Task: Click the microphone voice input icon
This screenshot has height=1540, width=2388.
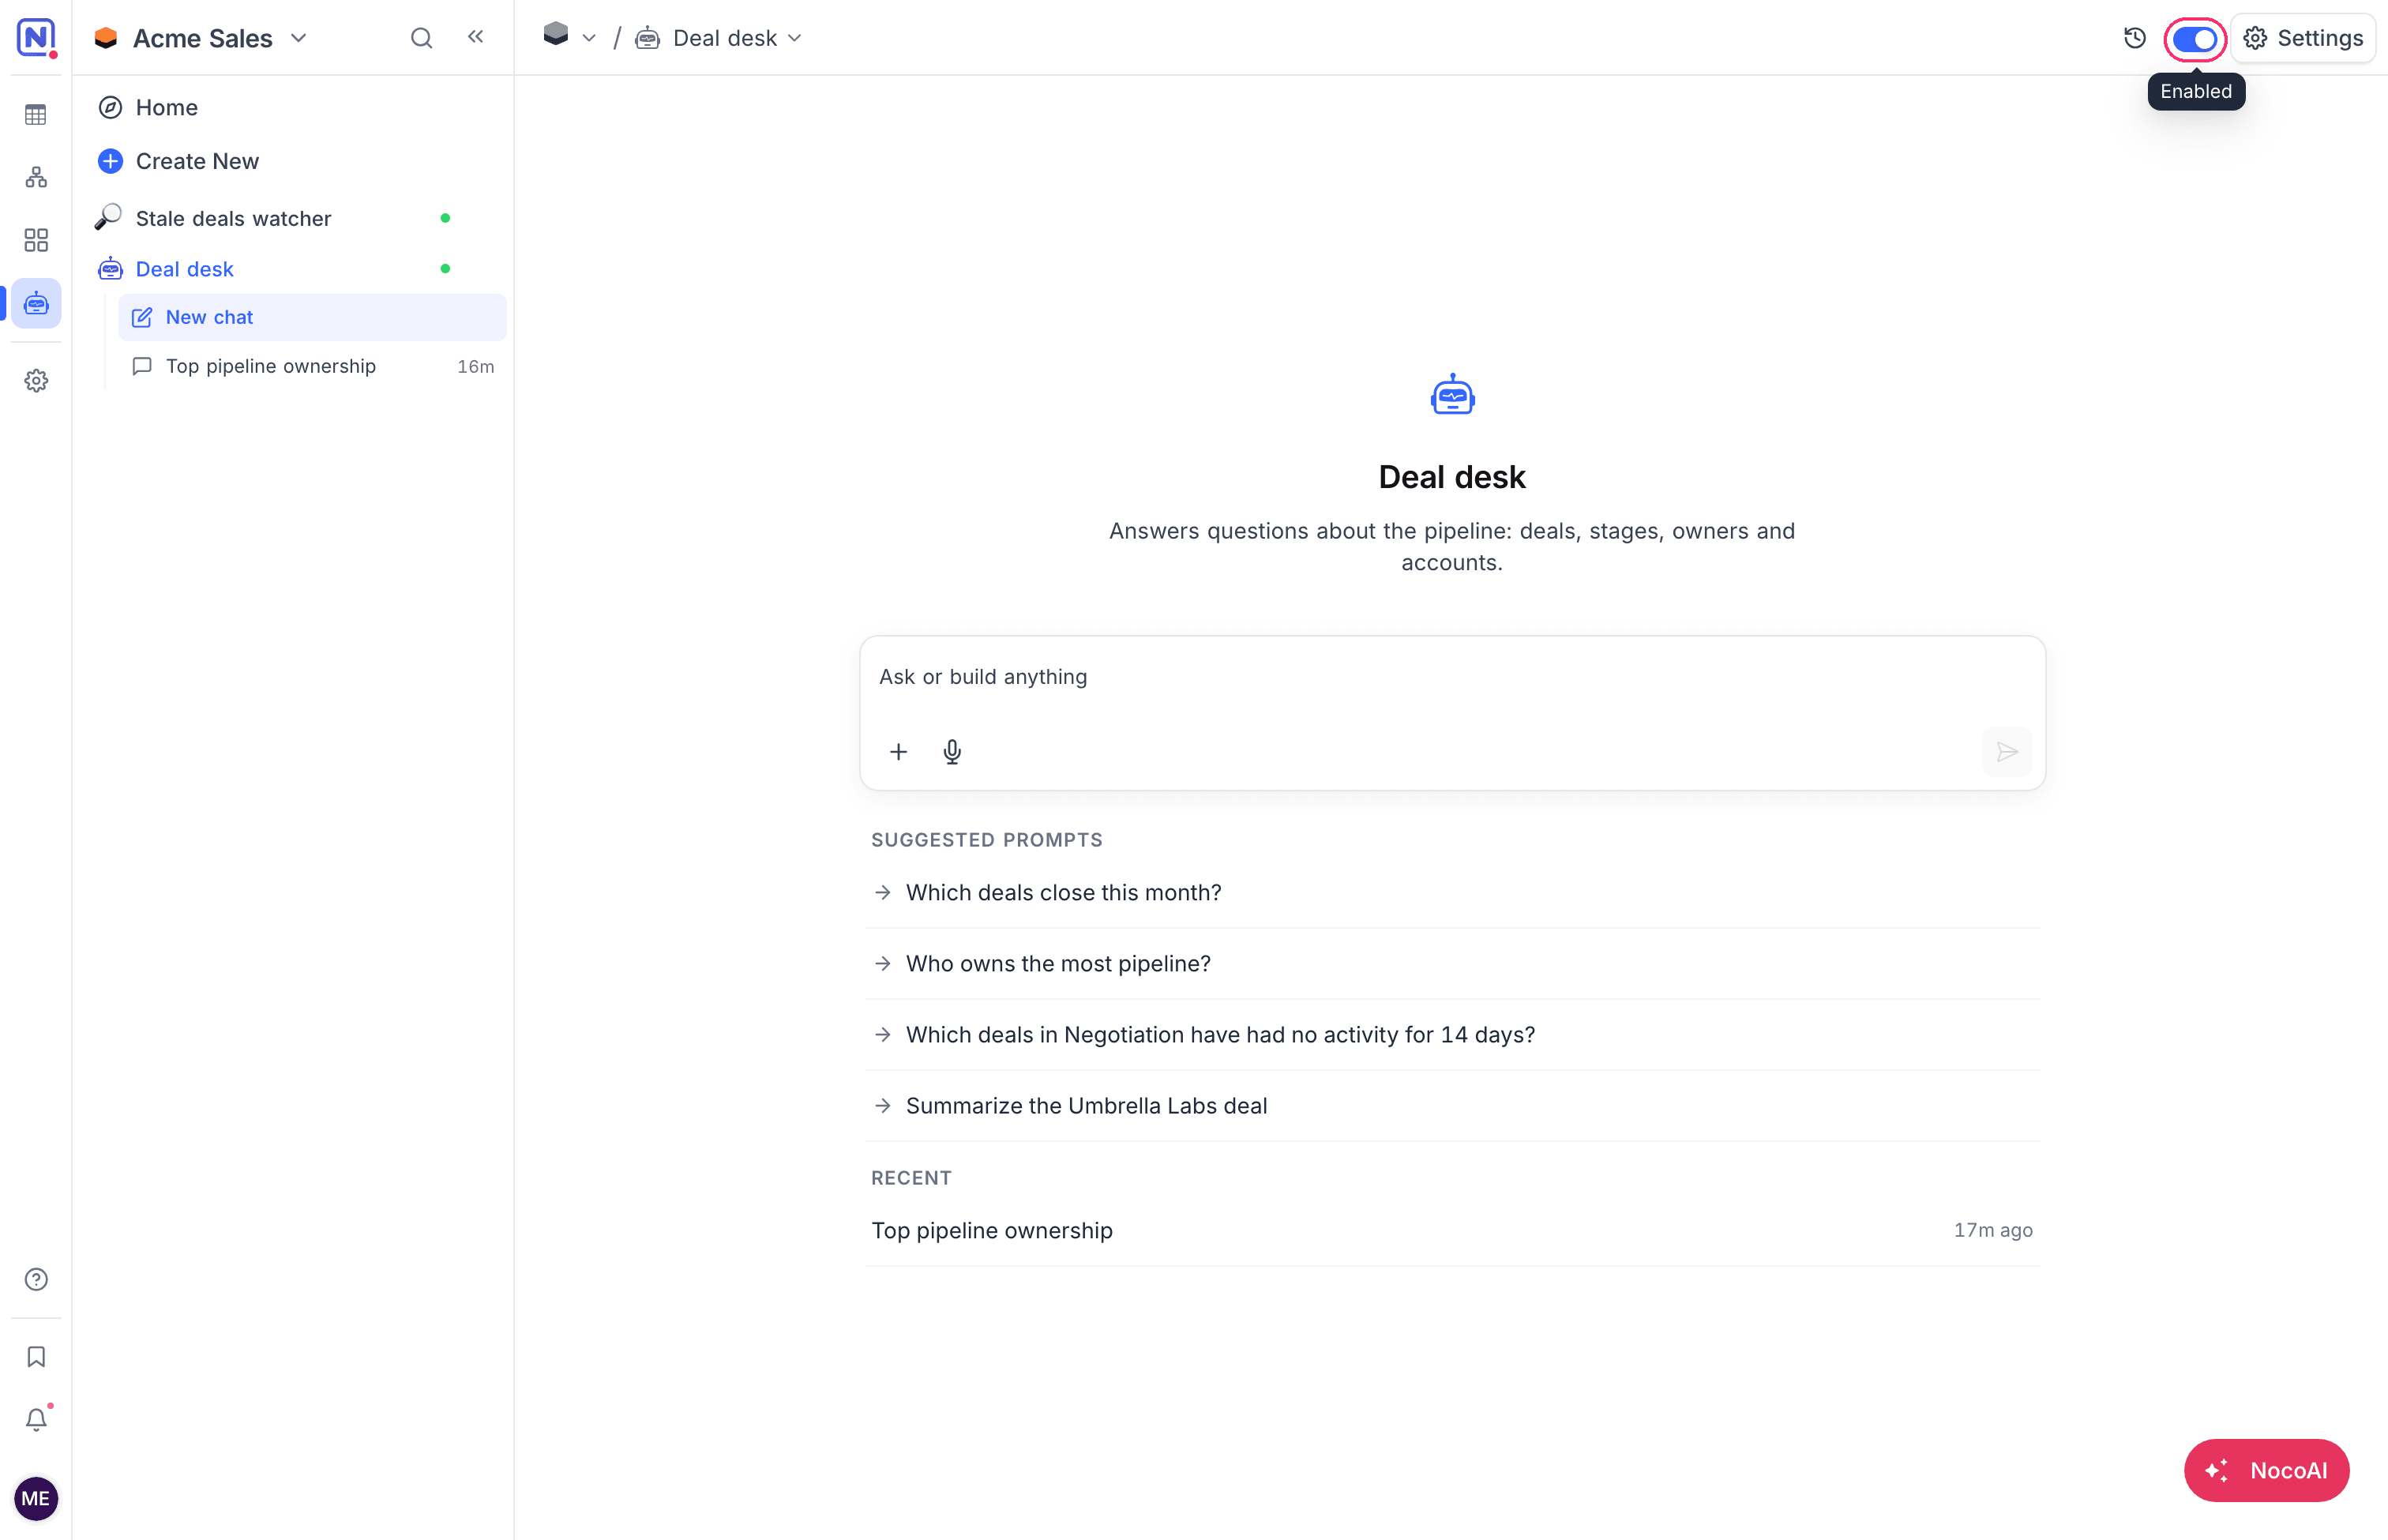Action: point(952,752)
